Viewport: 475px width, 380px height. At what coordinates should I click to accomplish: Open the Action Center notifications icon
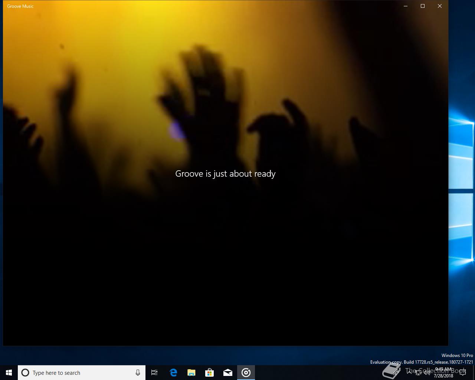[x=463, y=373]
